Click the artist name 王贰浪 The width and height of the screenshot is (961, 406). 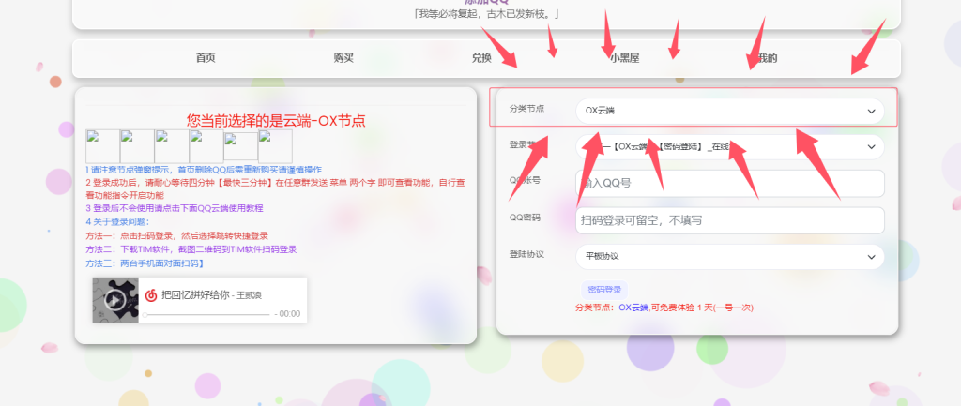[250, 295]
